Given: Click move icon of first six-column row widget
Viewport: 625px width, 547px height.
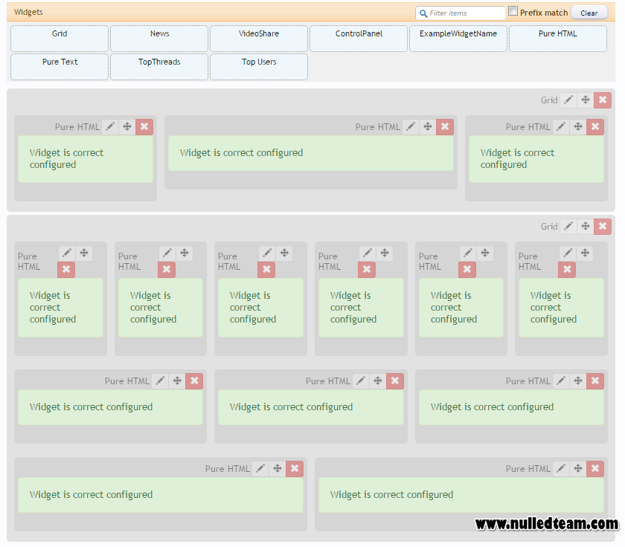Looking at the screenshot, I should (x=84, y=253).
